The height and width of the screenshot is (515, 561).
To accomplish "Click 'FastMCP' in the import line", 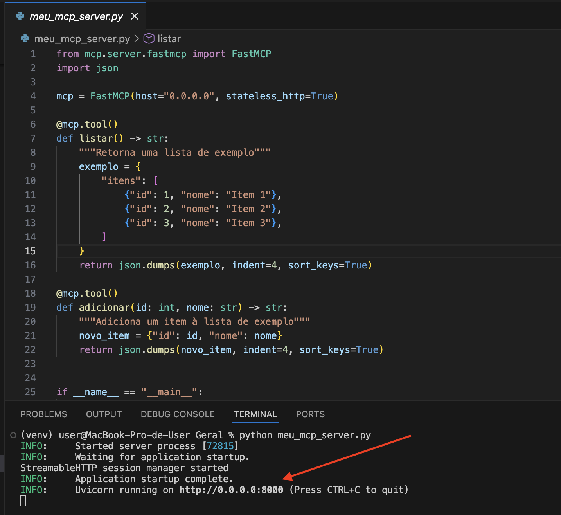I will pyautogui.click(x=251, y=54).
